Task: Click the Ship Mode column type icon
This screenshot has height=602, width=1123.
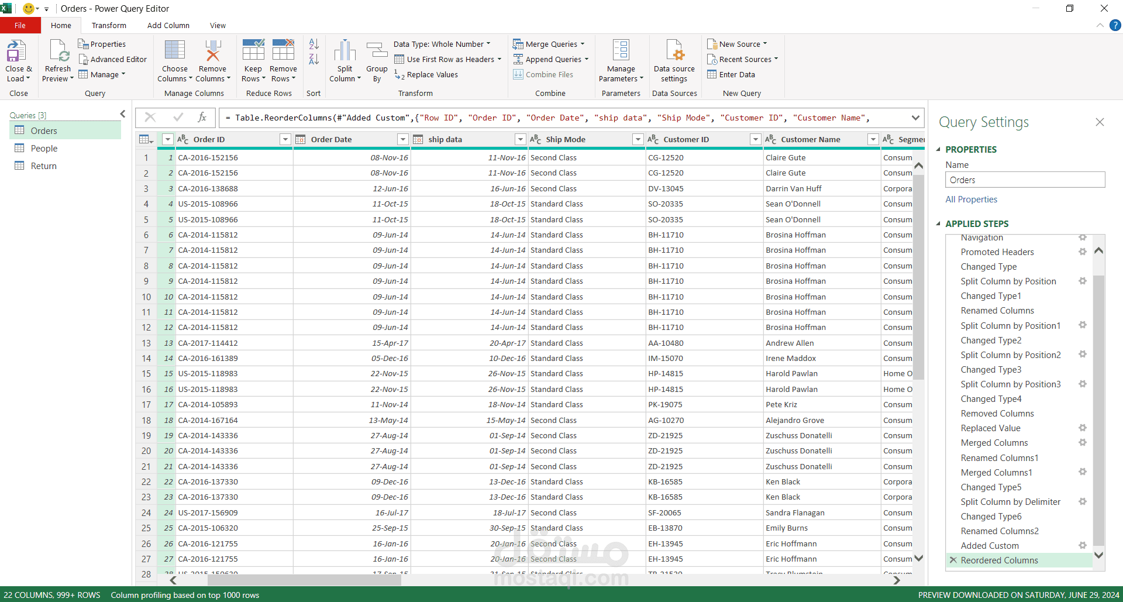Action: 535,139
